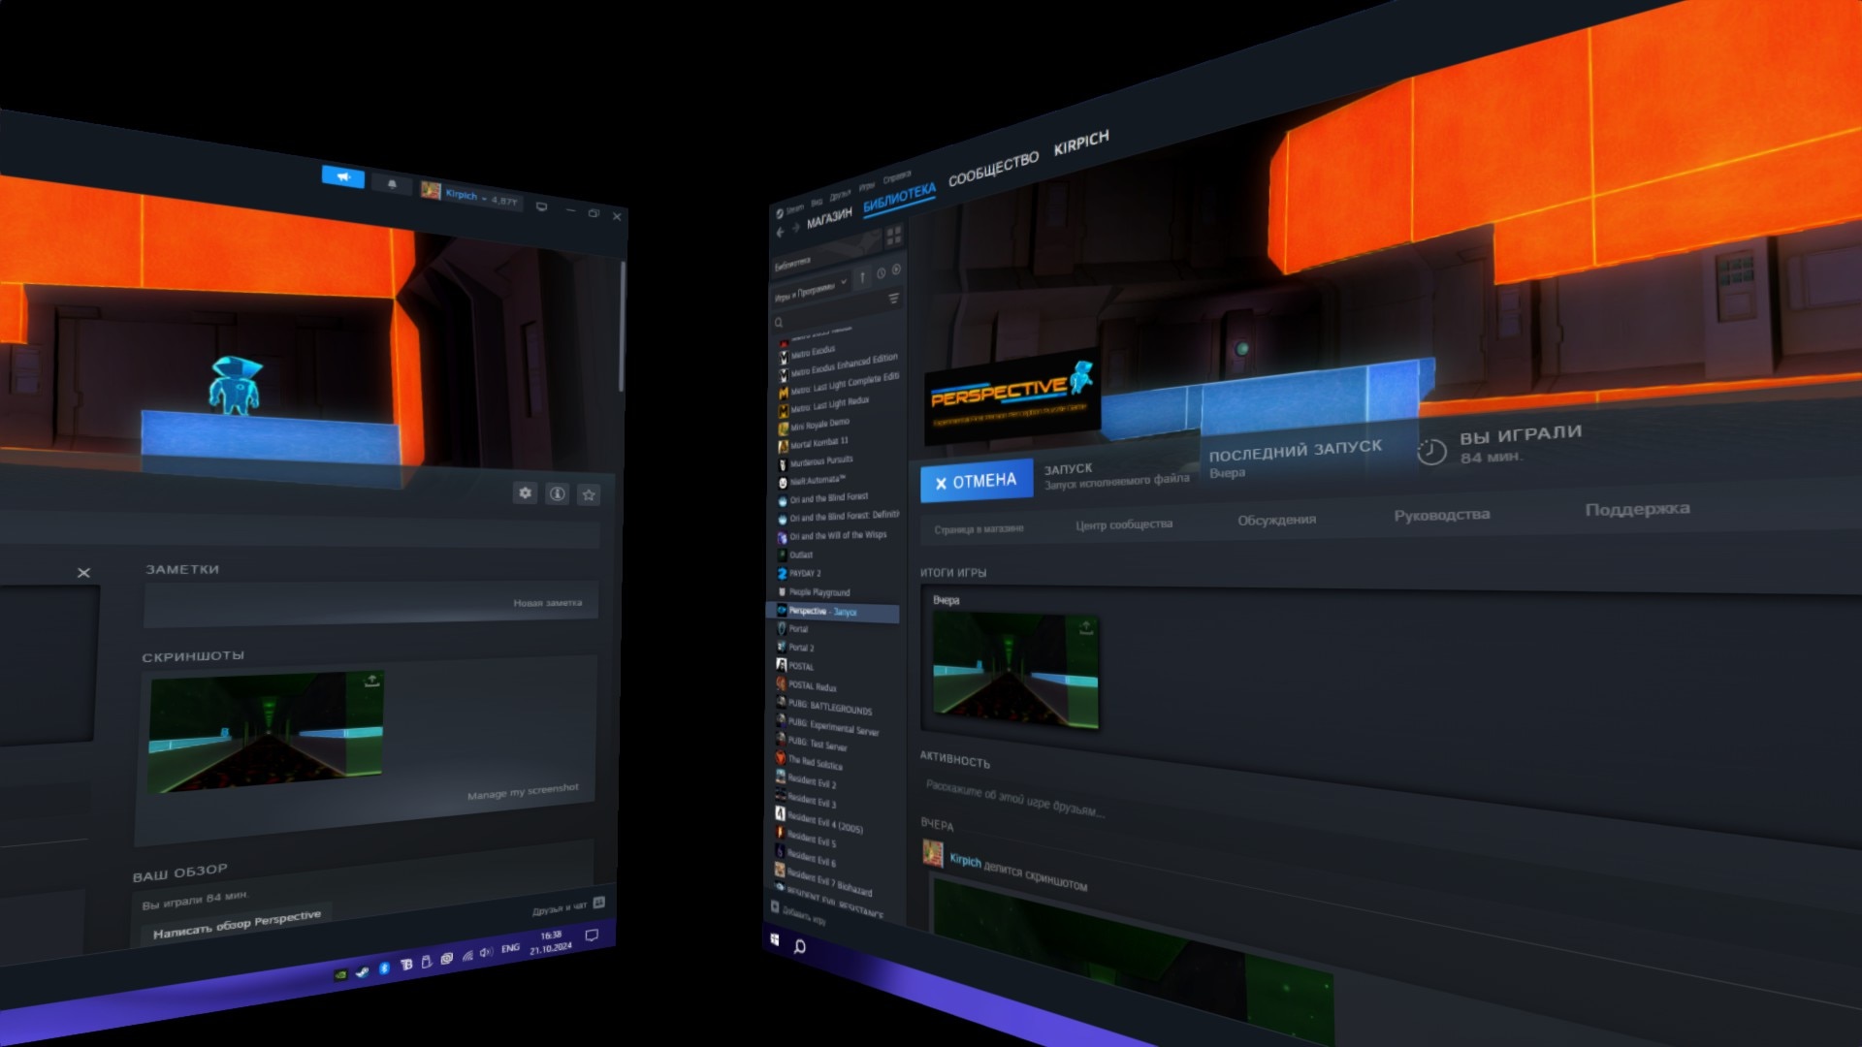Open the screenshot thumbnail under Скриншоты

[266, 731]
